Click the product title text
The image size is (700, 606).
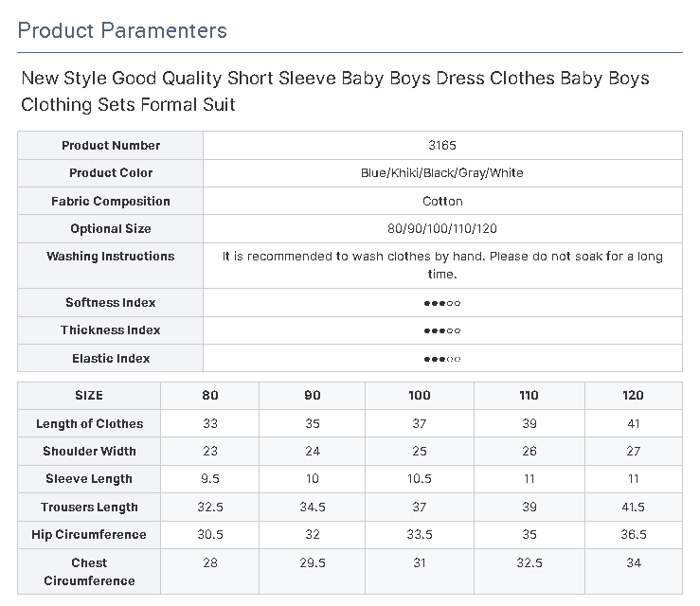[335, 91]
